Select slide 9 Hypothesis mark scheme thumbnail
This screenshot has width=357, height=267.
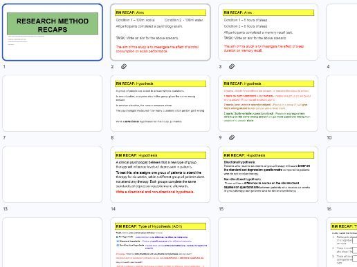[268, 103]
